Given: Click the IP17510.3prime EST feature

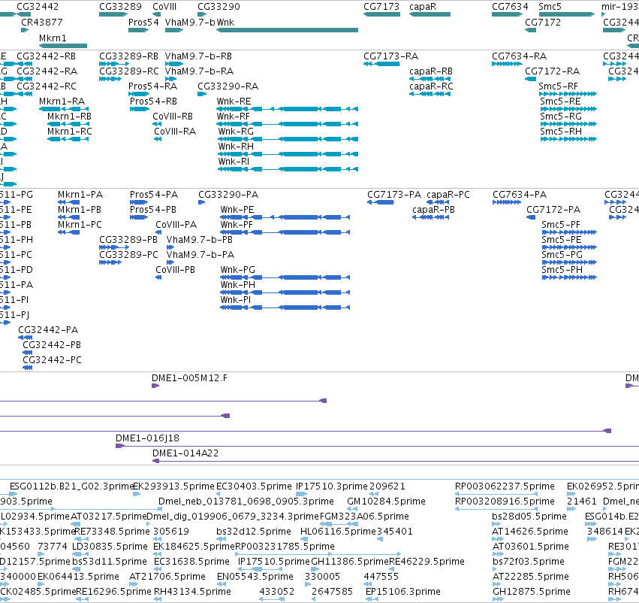Looking at the screenshot, I should click(x=302, y=494).
